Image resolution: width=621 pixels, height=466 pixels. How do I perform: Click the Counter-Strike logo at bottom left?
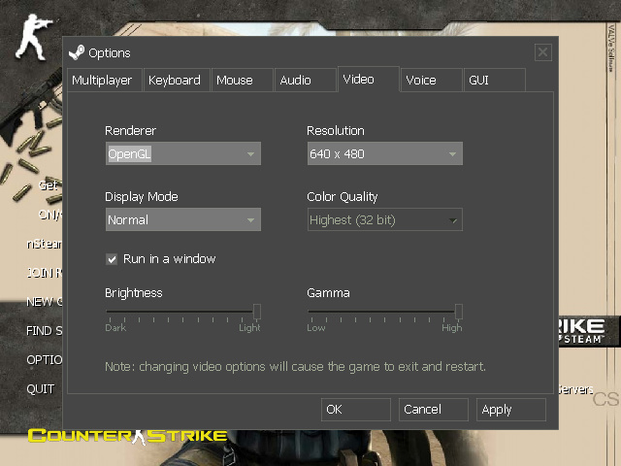[x=127, y=436]
